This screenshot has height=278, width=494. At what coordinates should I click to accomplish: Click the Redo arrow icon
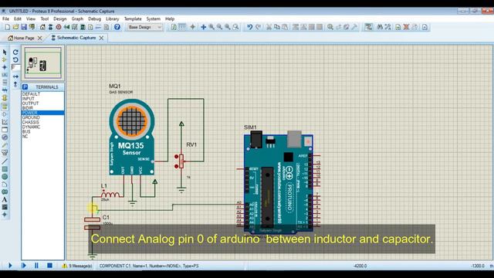[258, 27]
